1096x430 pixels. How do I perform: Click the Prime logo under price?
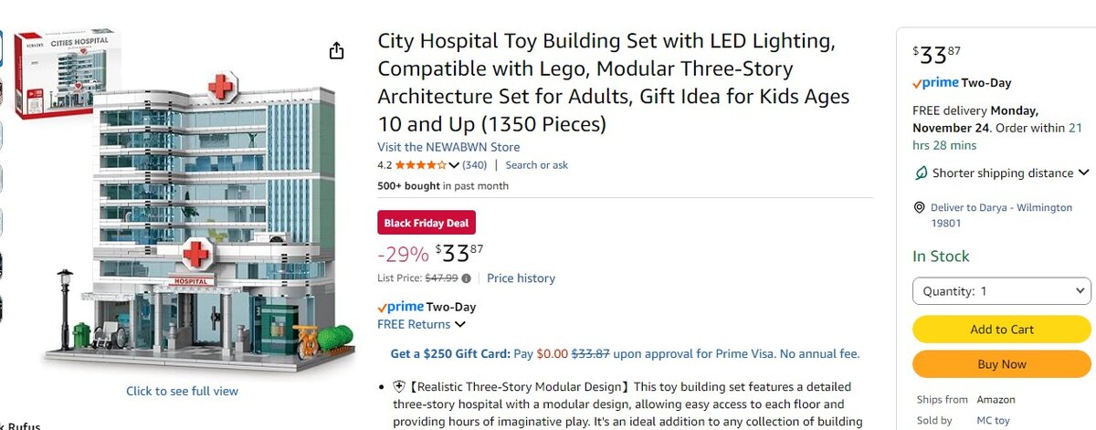[x=401, y=307]
